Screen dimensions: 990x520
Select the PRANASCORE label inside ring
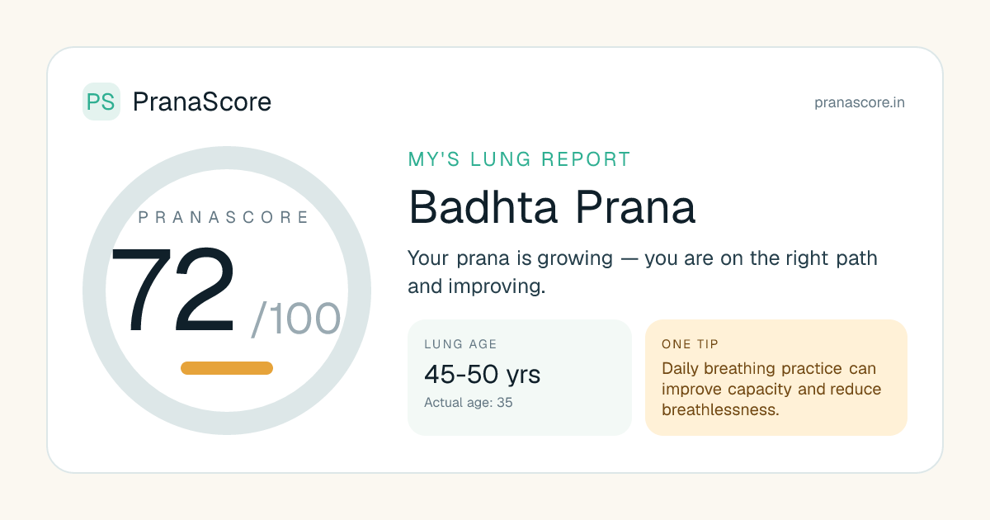coord(224,218)
